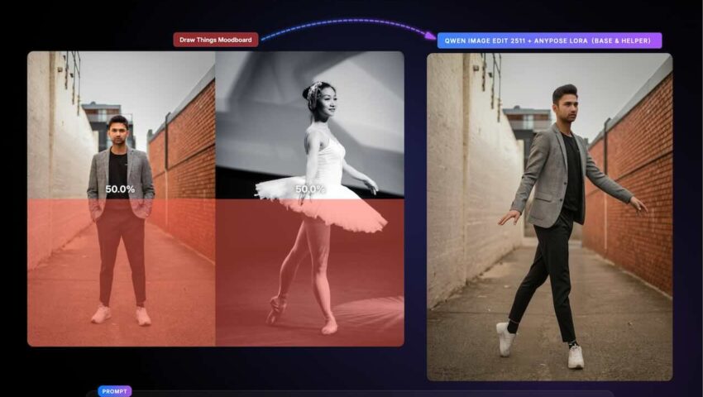The image size is (703, 397).
Task: Select the Qwen Image Edit 2511 + AnyPose LoRA badge
Action: 549,41
